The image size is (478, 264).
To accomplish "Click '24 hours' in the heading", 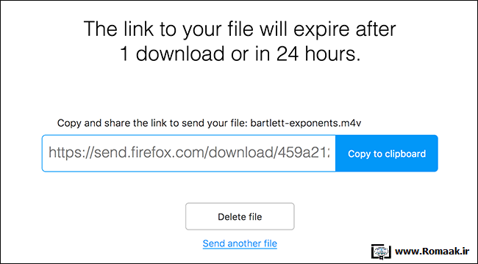I will point(318,54).
